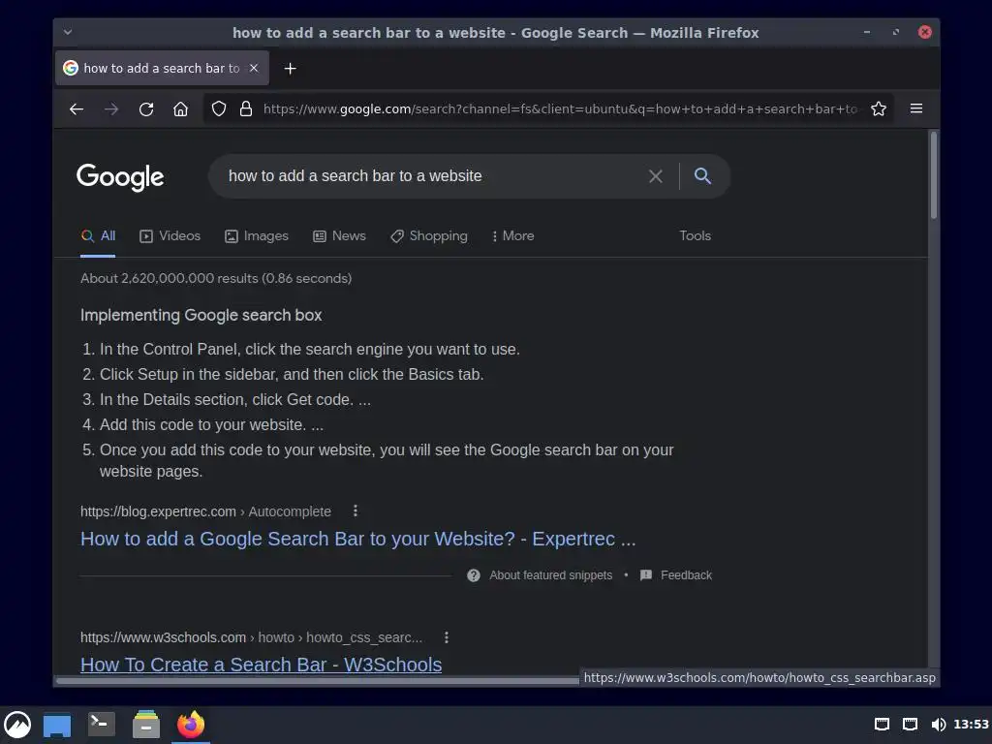The height and width of the screenshot is (744, 992).
Task: Bookmark this page with the star
Action: [878, 108]
